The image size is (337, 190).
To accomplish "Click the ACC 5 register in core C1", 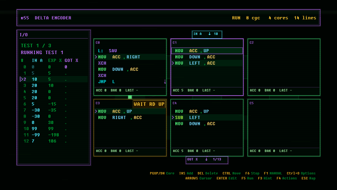I will [178, 90].
